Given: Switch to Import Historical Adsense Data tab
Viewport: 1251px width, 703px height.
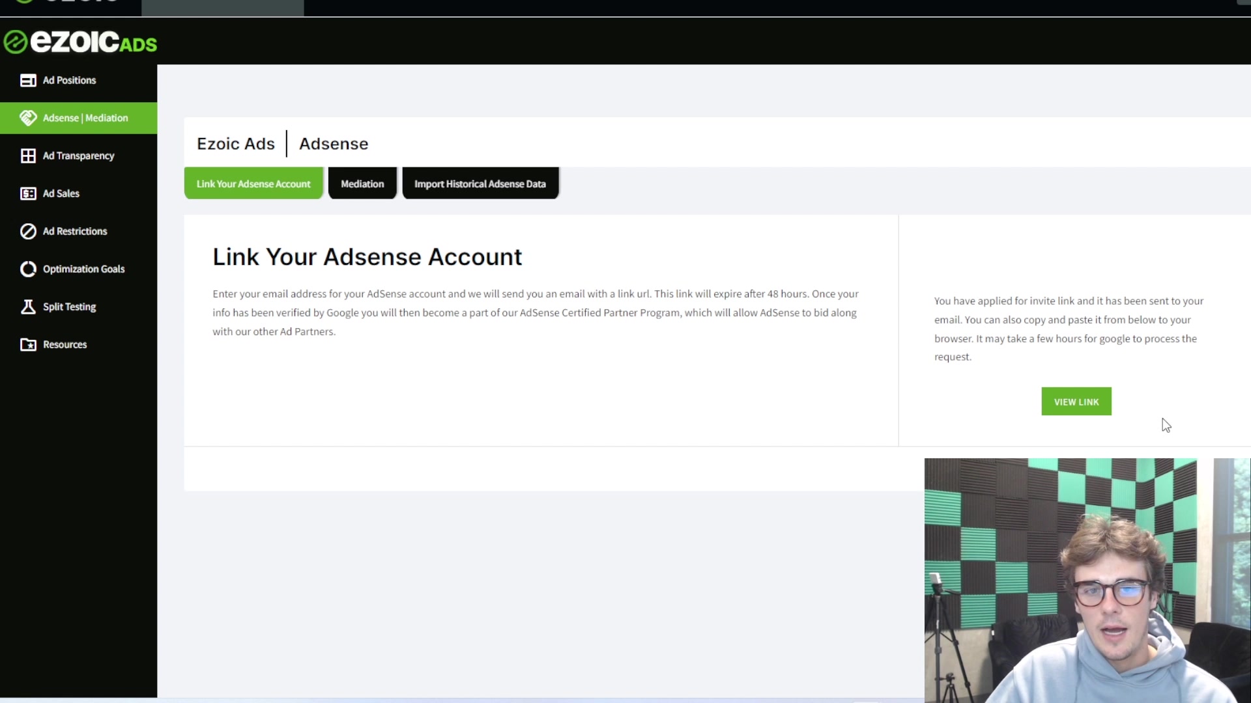Looking at the screenshot, I should pyautogui.click(x=480, y=184).
